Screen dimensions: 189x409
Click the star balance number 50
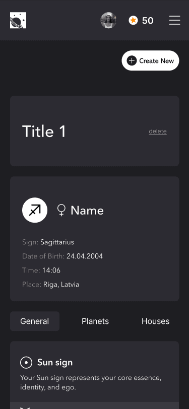pos(148,21)
